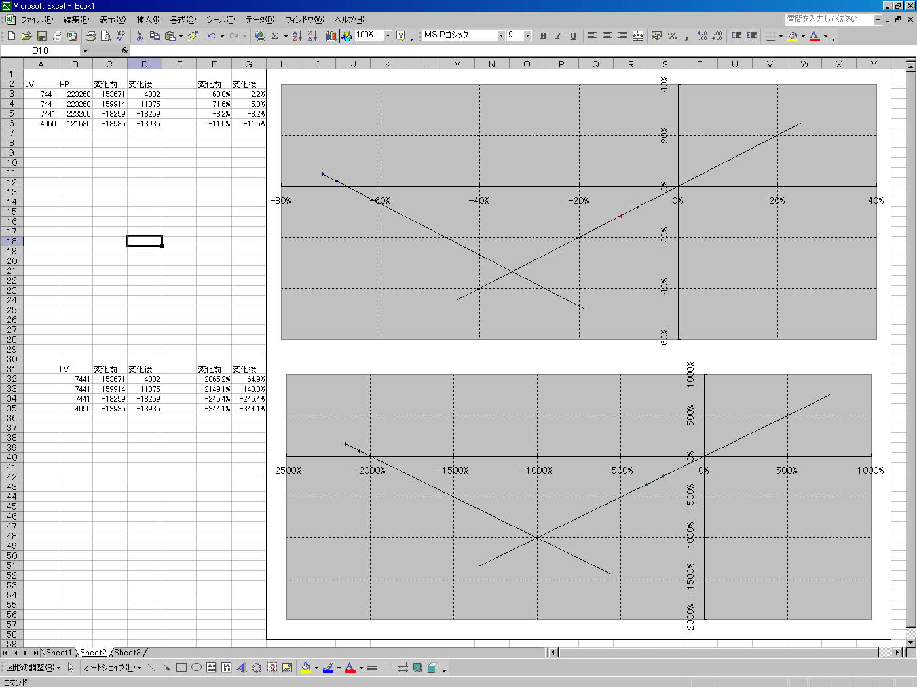Apply percent style formatting
The image size is (917, 688).
(672, 36)
